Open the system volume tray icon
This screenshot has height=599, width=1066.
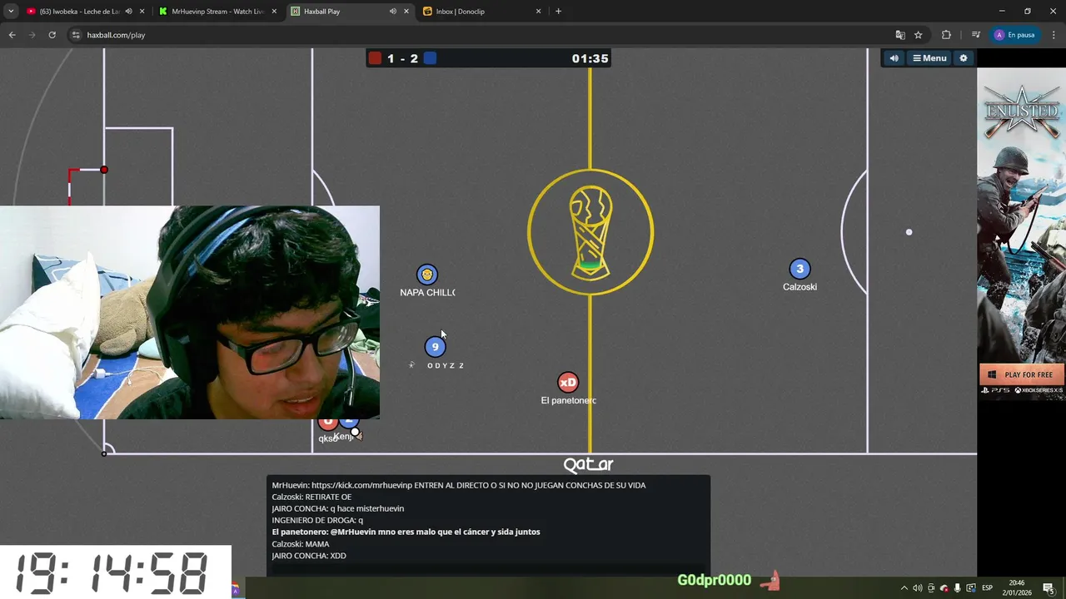917,588
